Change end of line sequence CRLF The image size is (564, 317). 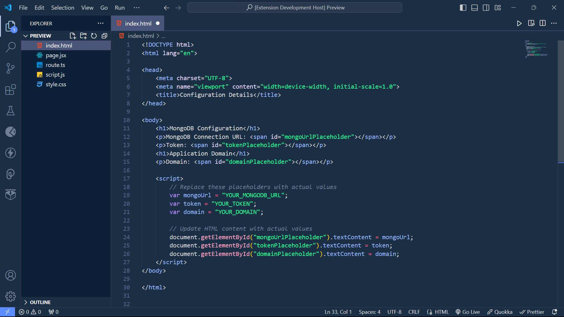point(414,312)
